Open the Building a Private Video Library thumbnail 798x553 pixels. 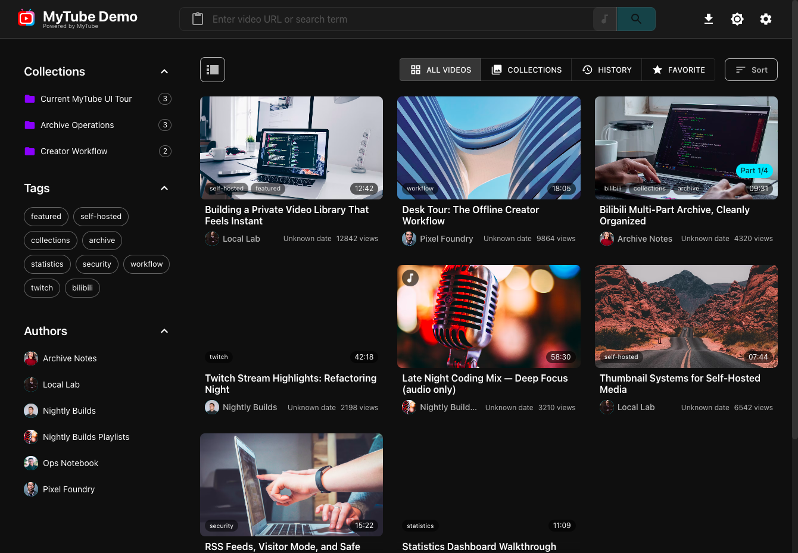[x=291, y=148]
